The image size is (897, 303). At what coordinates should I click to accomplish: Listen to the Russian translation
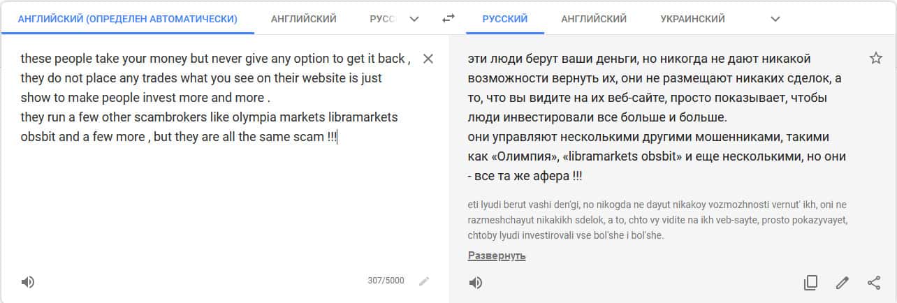475,282
